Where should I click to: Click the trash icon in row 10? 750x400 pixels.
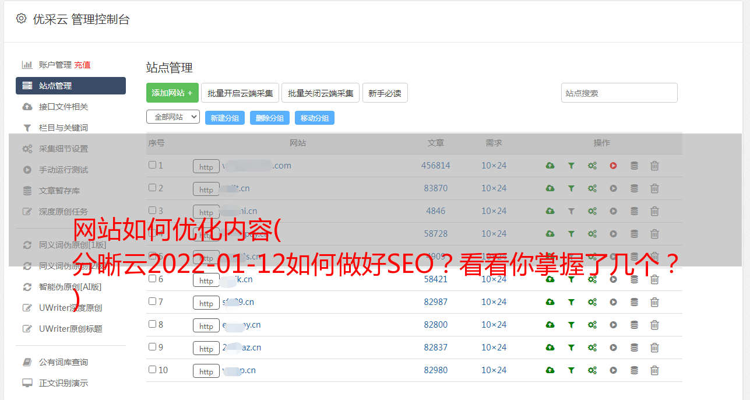tap(654, 370)
